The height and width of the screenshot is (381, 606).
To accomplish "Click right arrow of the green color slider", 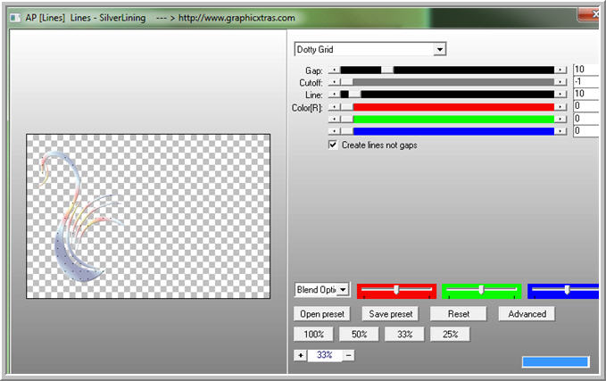I will 560,119.
